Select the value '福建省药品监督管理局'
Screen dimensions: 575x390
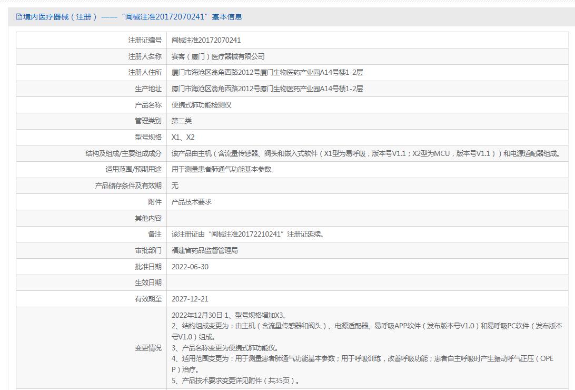205,250
